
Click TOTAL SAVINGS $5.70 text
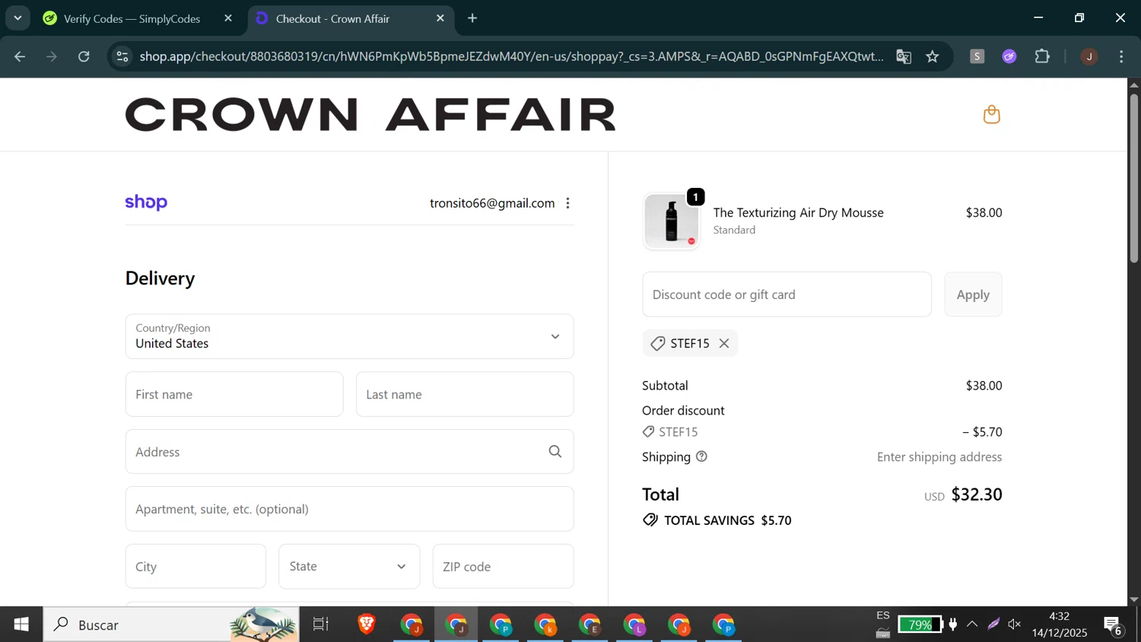[727, 520]
